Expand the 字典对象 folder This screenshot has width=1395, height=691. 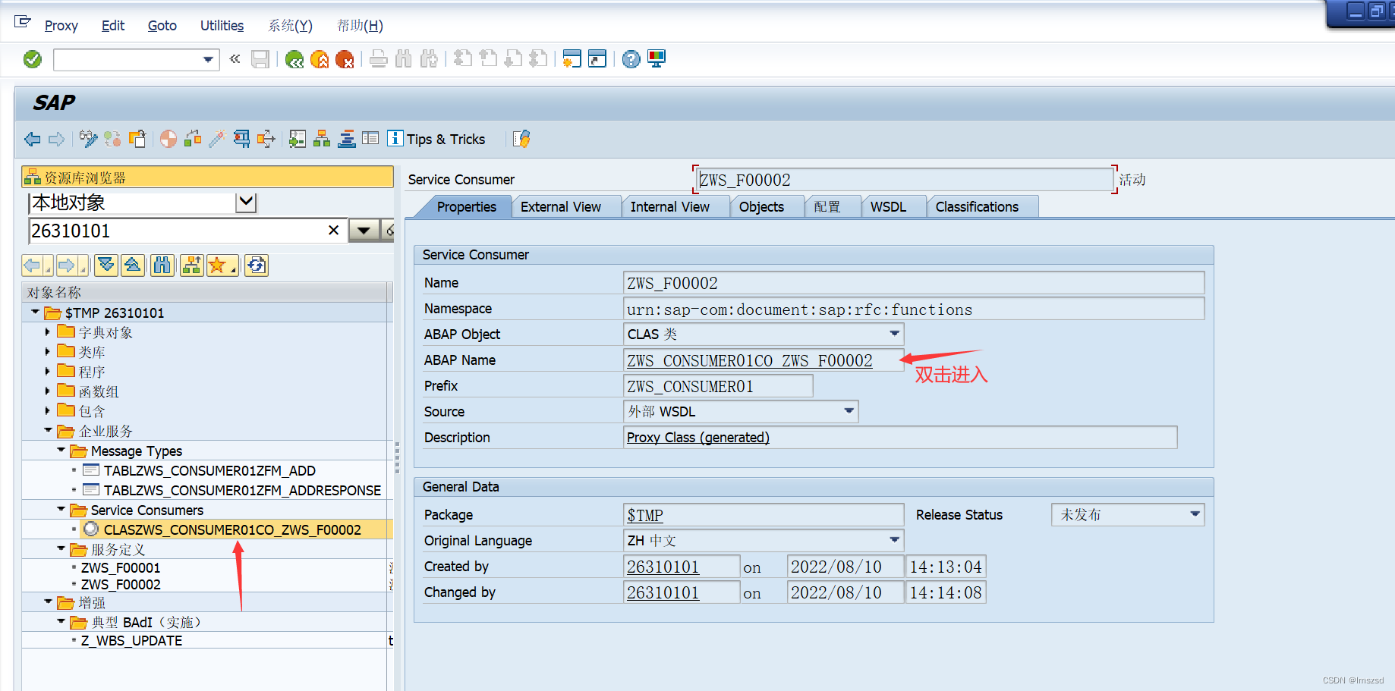click(x=47, y=331)
